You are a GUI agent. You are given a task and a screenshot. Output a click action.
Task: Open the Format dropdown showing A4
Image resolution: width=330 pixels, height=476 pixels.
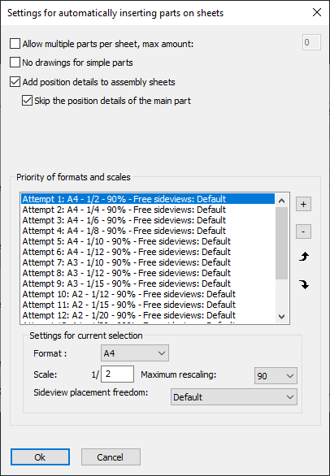135,353
